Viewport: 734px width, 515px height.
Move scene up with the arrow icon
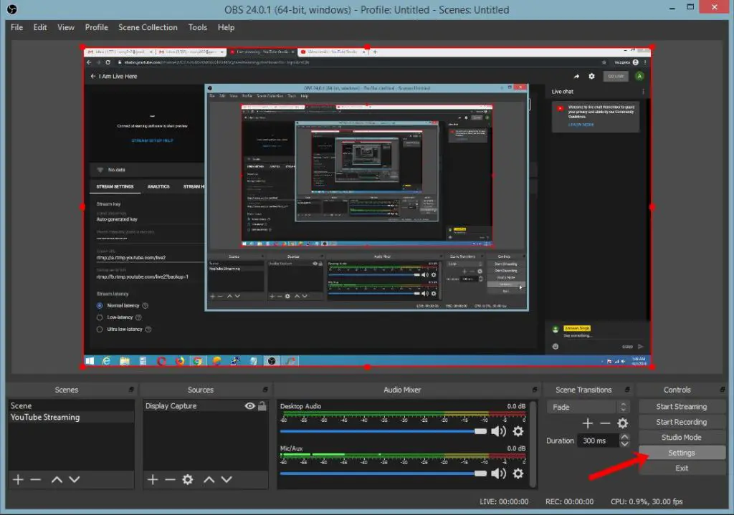[x=57, y=479]
